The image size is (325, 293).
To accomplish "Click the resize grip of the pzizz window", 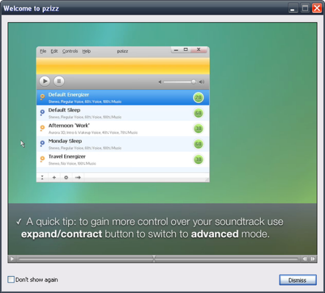I will pyautogui.click(x=207, y=179).
